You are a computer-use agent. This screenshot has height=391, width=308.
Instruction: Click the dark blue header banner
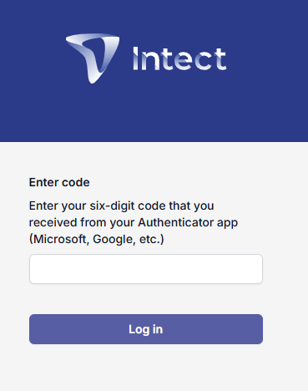[154, 71]
